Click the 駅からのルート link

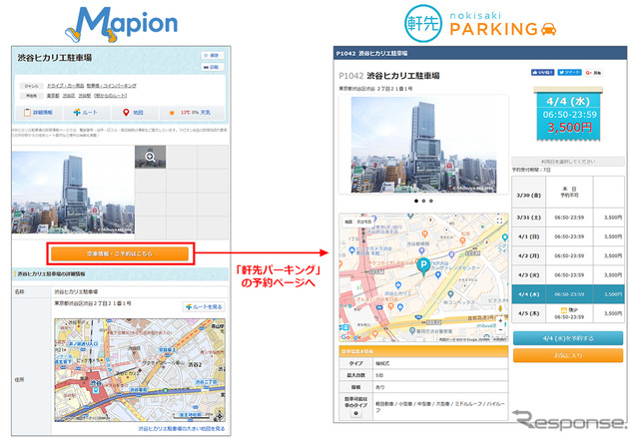point(111,96)
